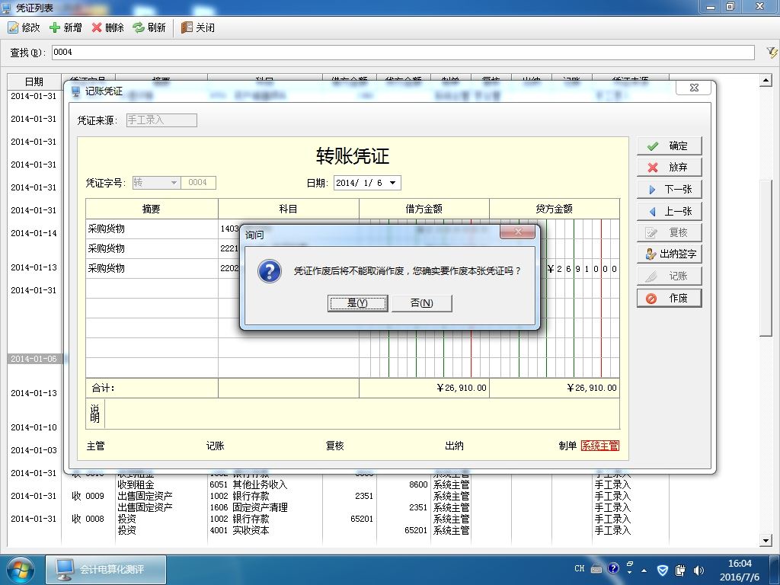Viewport: 780px width, 585px height.
Task: Open the Windows Start menu orb
Action: 19,570
